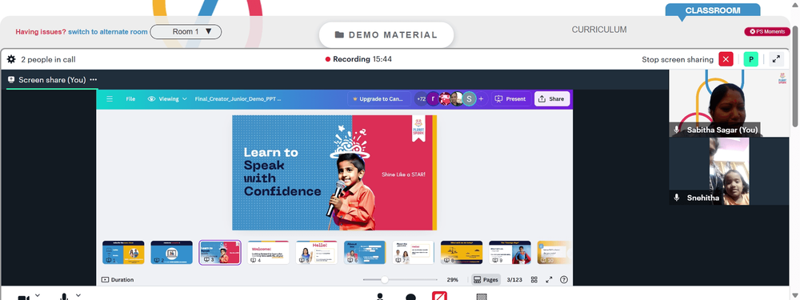Click the main Learn to Speak slide
The image size is (800, 300).
(334, 173)
